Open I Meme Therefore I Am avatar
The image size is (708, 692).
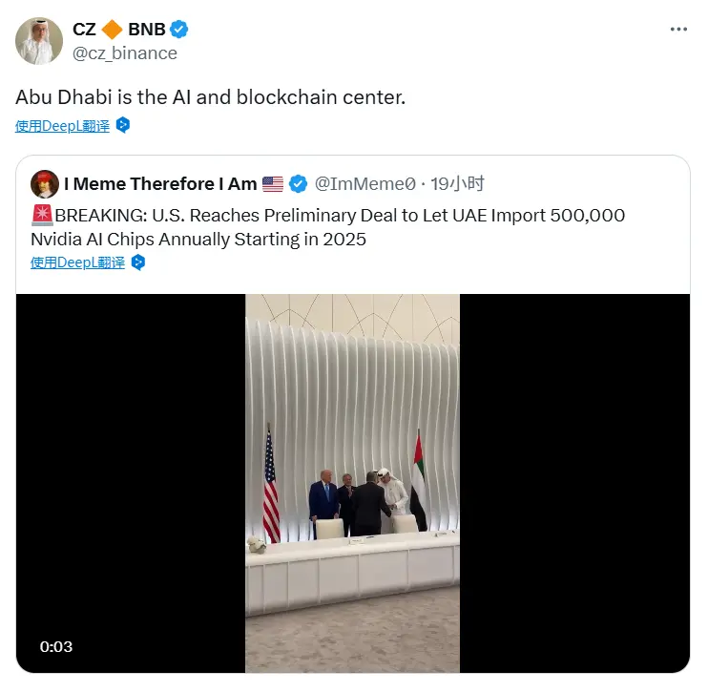tap(45, 184)
